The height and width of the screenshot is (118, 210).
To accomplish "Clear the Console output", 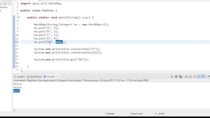I will coord(186,76).
